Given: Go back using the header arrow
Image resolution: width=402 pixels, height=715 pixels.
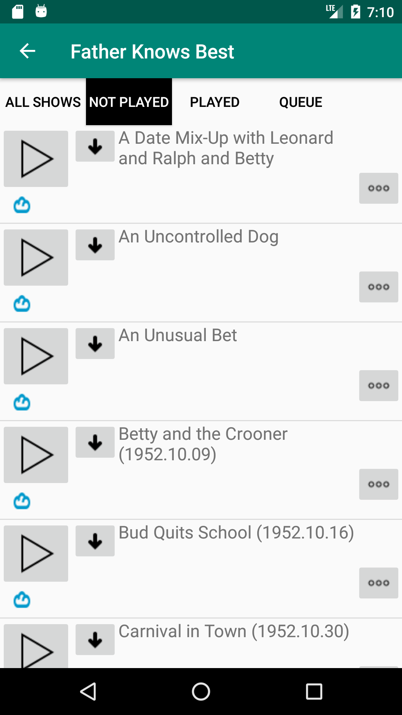Looking at the screenshot, I should tap(28, 51).
